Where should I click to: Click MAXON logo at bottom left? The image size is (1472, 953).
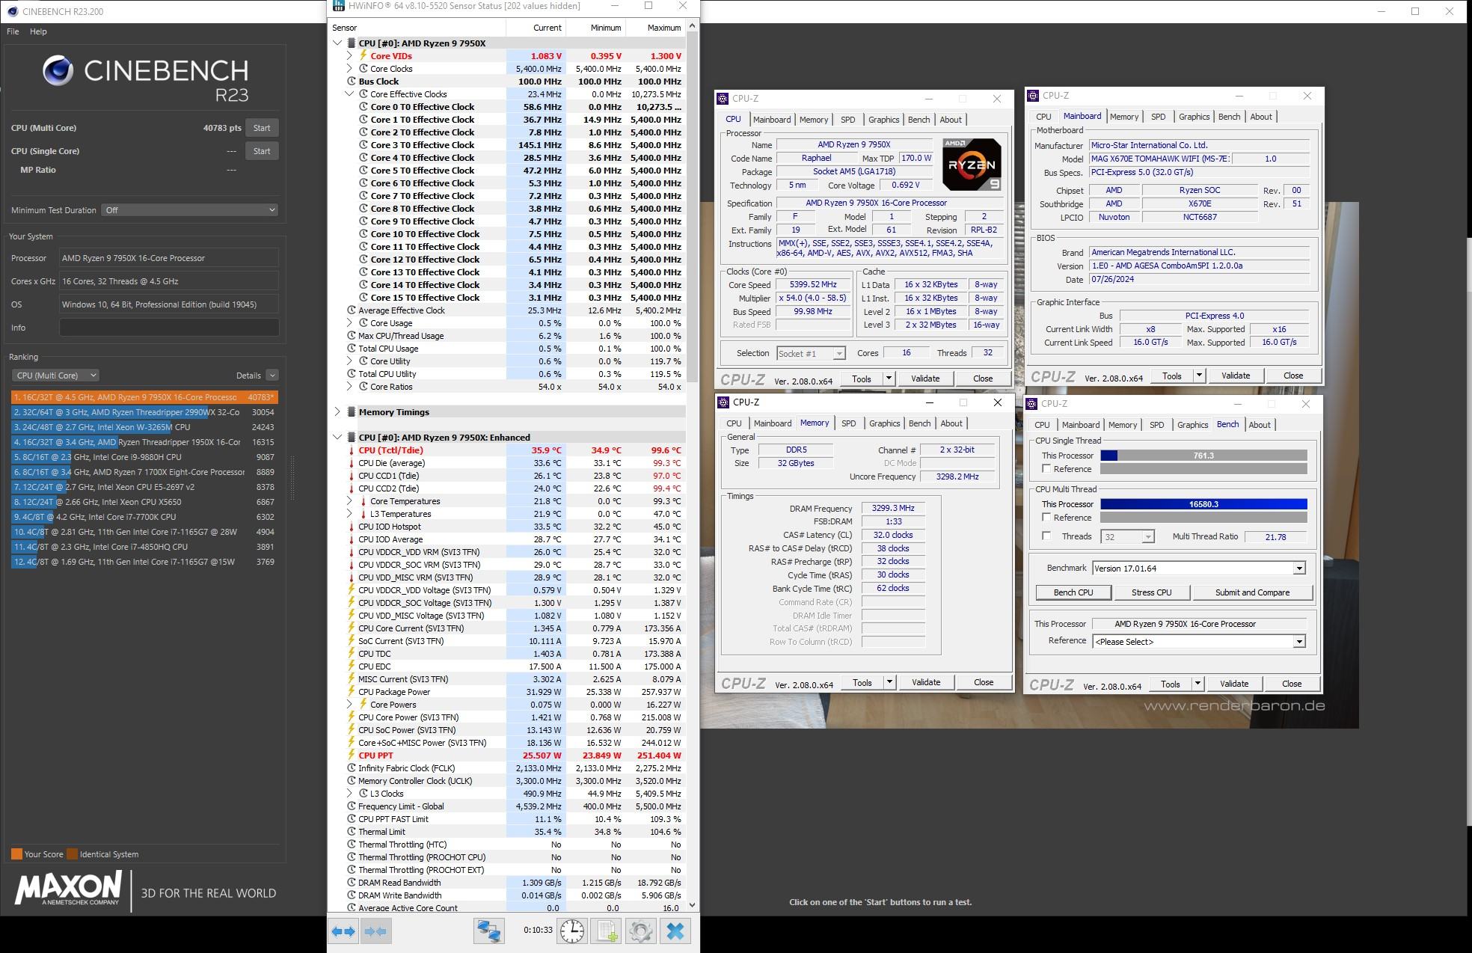tap(67, 889)
